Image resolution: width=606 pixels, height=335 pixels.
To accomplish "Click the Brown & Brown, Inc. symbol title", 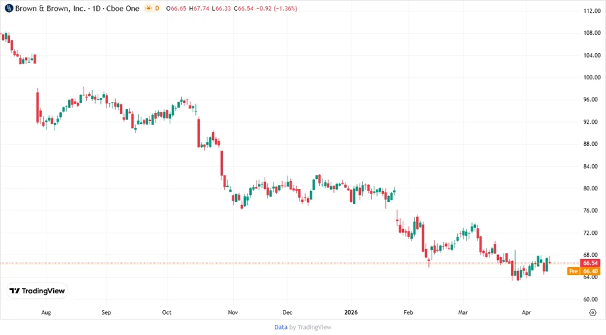I will tap(50, 8).
